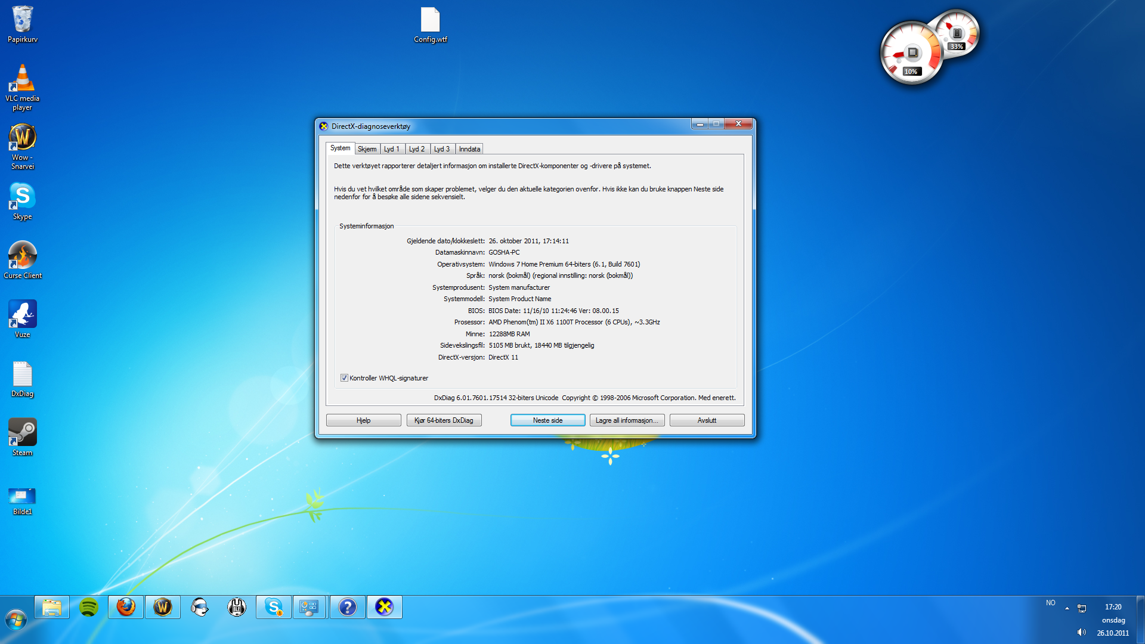The width and height of the screenshot is (1145, 644).
Task: Select the DxDiag text file on desktop
Action: coord(23,378)
